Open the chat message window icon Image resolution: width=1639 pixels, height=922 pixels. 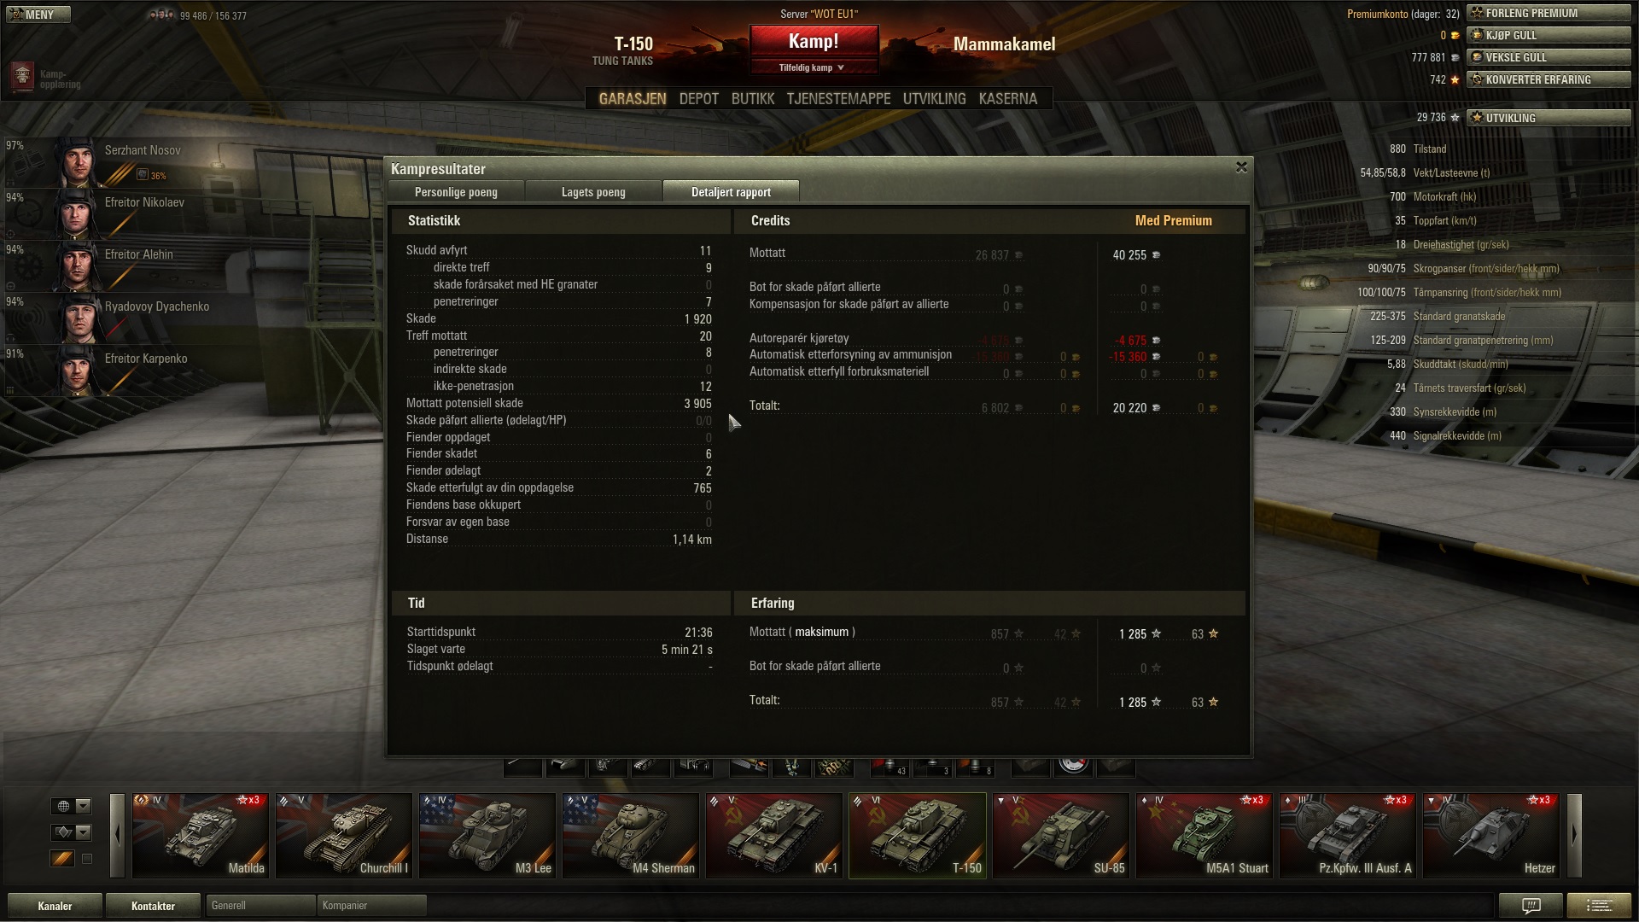tap(1531, 905)
